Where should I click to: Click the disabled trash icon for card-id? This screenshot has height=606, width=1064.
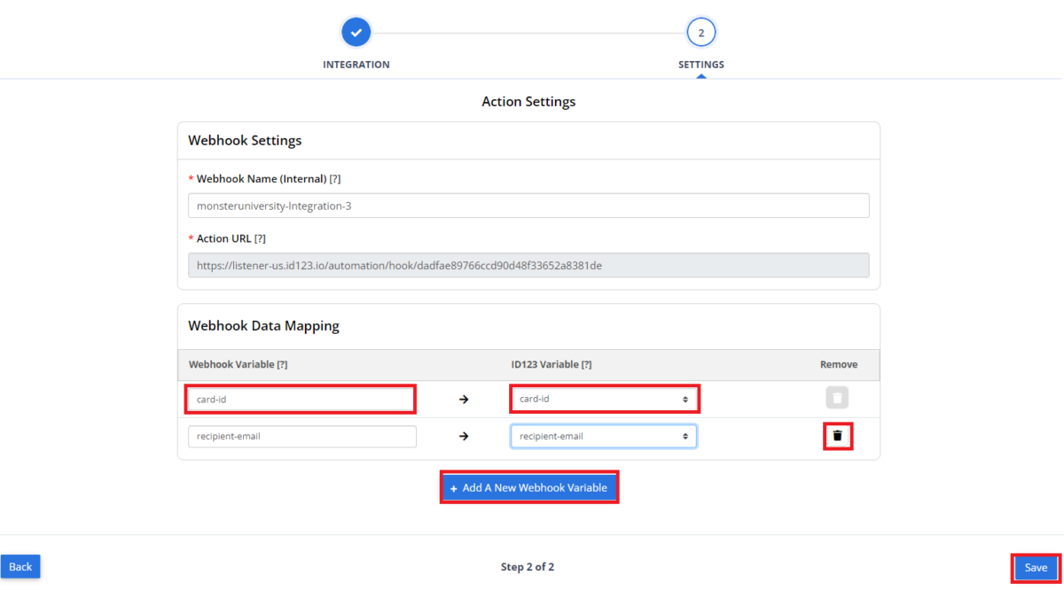(x=837, y=397)
